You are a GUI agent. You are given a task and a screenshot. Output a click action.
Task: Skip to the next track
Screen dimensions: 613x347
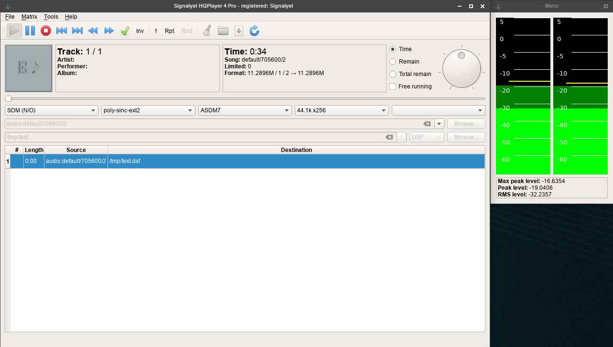[77, 31]
